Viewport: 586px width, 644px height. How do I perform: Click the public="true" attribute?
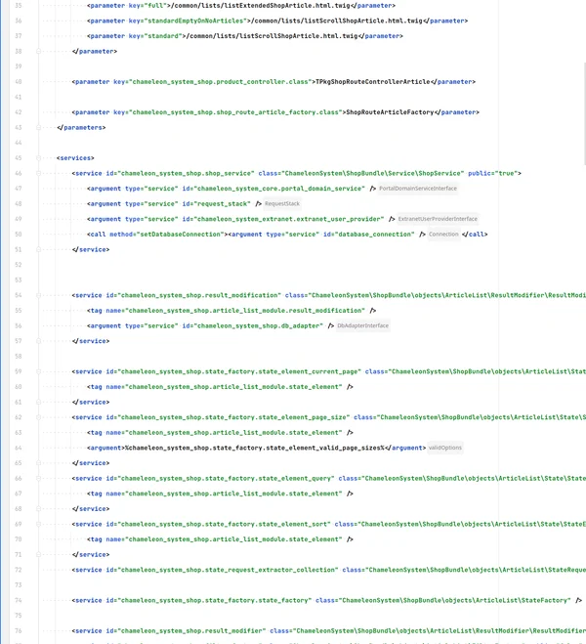[x=493, y=173]
